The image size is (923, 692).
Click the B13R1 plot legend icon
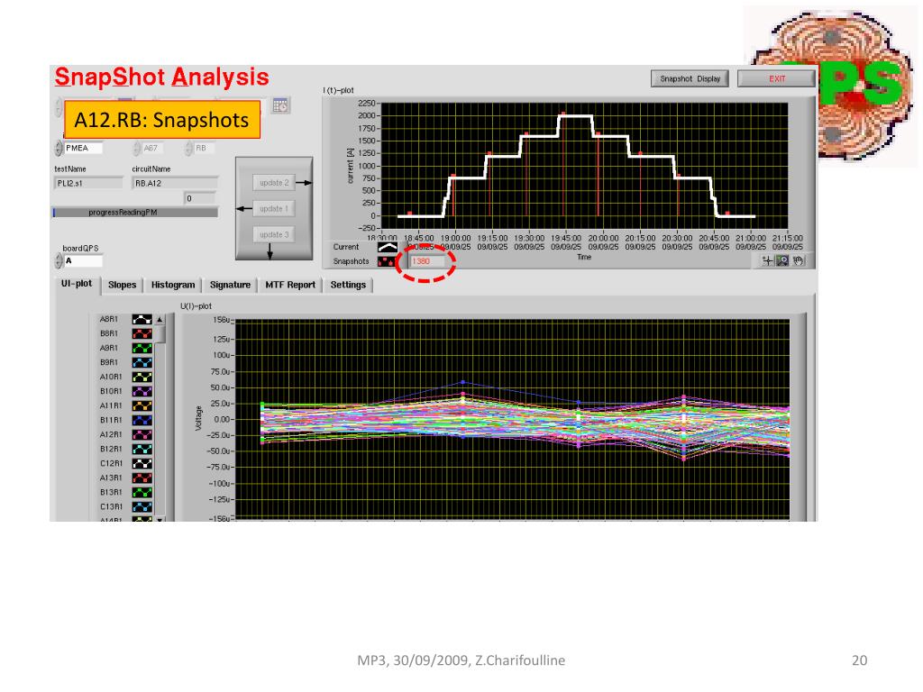click(x=142, y=492)
